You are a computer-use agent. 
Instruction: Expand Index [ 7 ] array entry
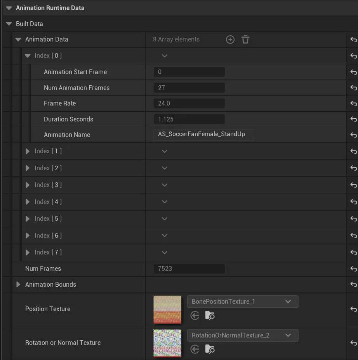tap(27, 252)
